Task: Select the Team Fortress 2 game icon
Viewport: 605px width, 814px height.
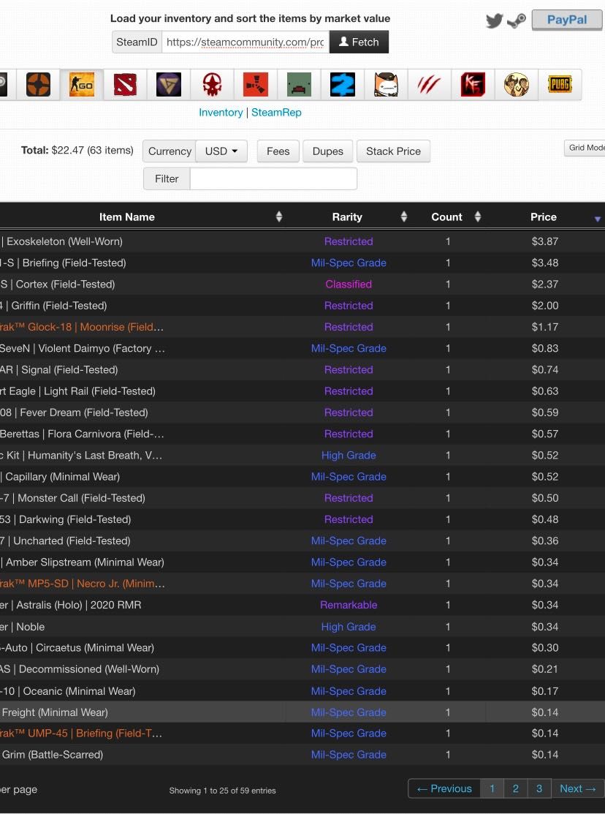Action: pos(38,84)
